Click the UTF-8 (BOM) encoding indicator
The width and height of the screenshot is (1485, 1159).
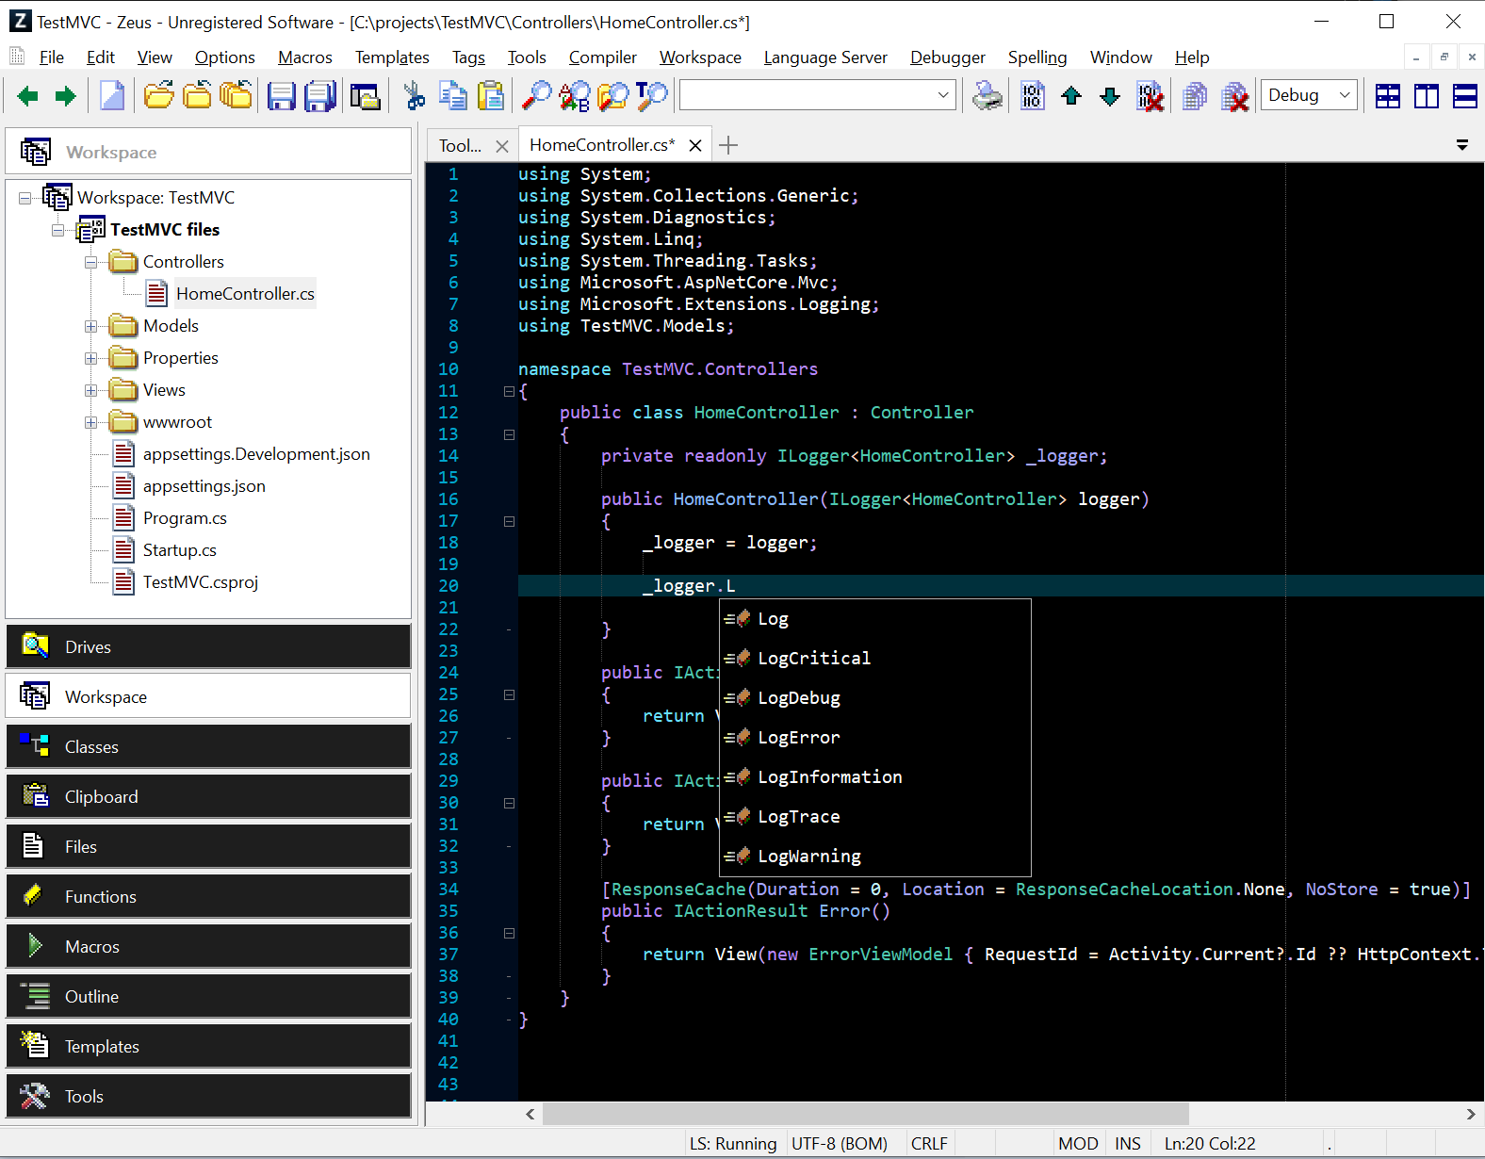(840, 1143)
